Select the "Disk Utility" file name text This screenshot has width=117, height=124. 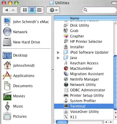click(79, 25)
